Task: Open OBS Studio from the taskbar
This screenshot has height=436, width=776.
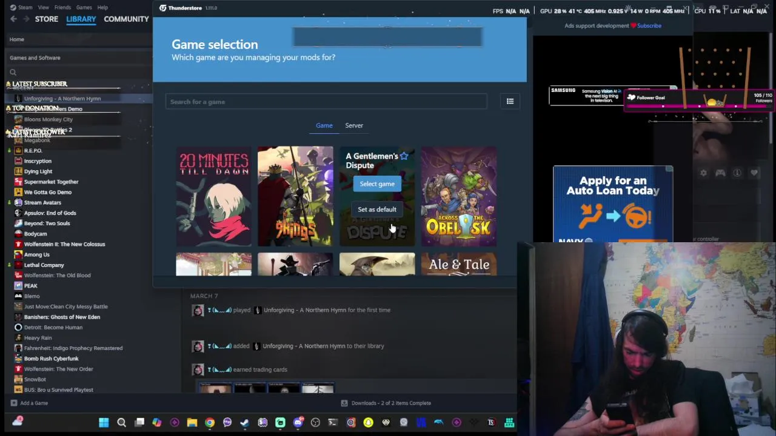Action: point(315,422)
